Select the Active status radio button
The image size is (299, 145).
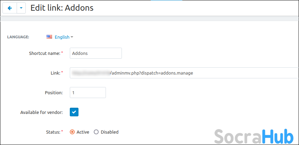72,132
